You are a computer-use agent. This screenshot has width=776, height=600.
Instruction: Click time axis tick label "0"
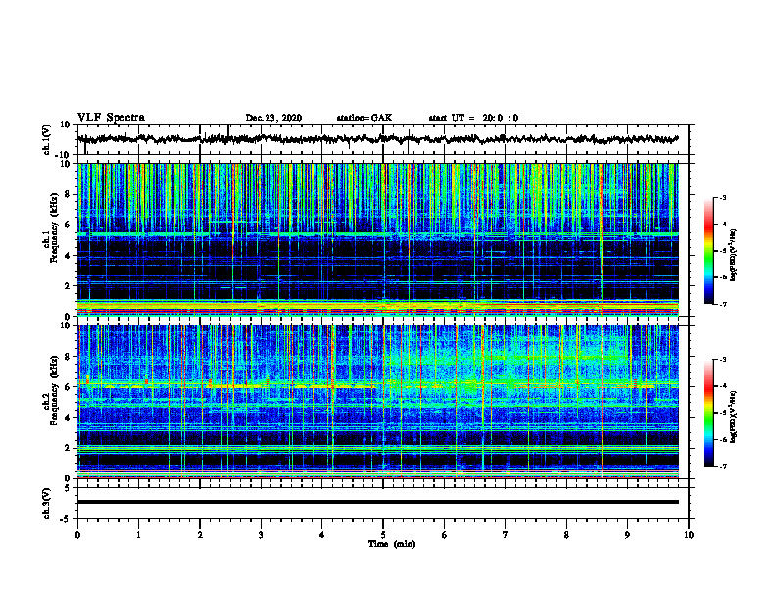pos(77,535)
